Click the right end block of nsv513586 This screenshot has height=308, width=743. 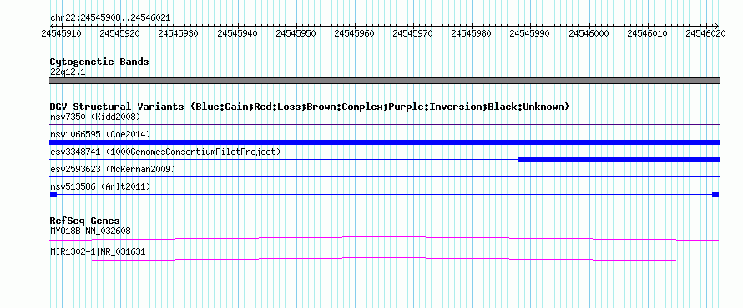[715, 195]
